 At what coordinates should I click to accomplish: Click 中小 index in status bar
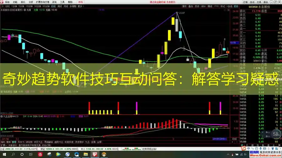point(83,149)
